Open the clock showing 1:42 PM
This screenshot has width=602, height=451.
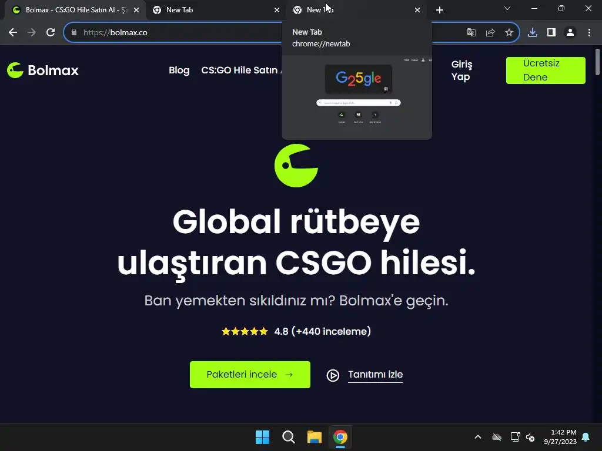point(560,437)
